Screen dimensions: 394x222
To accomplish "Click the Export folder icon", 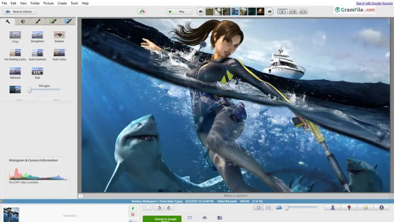I will [220, 218].
